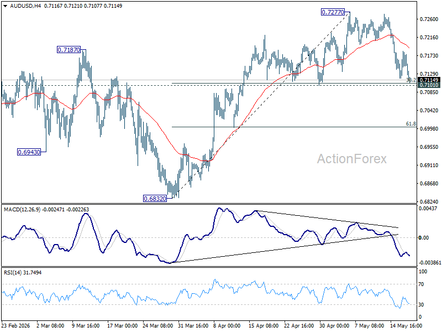This screenshot has width=442, height=332.
Task: Click the 9 Mar 16:00 time label
Action: tap(86, 325)
